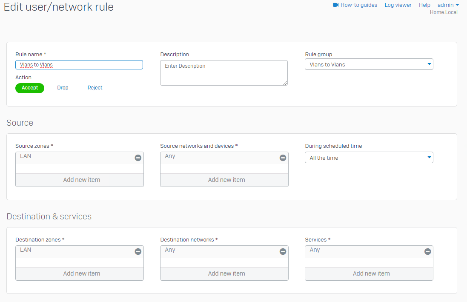Remove Any from Source networks and devices
The width and height of the screenshot is (467, 302).
283,158
